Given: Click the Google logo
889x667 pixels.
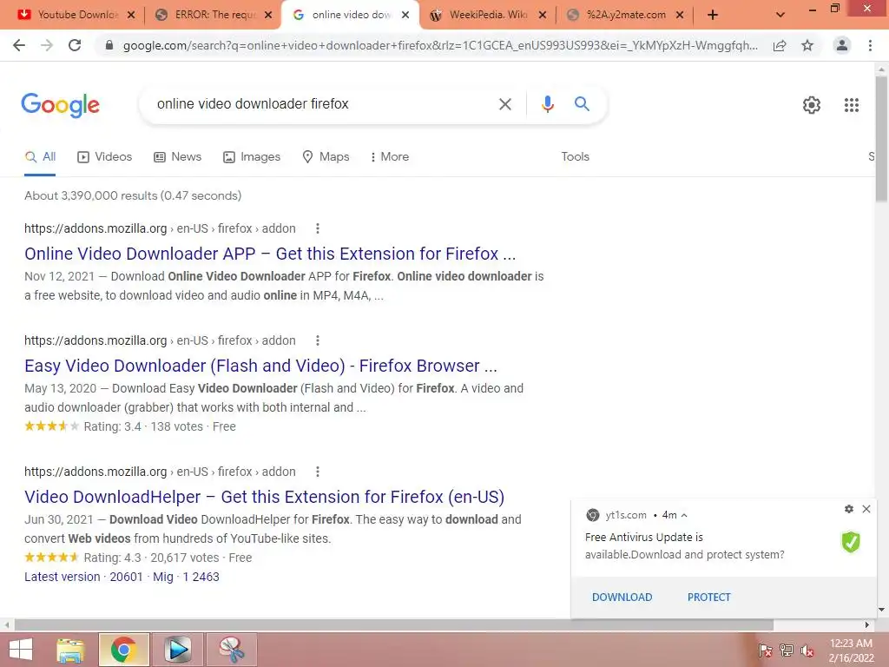Looking at the screenshot, I should pos(60,105).
